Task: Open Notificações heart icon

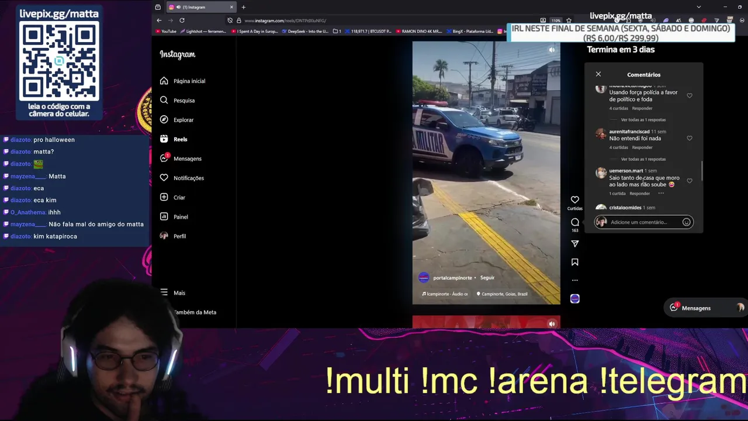Action: (x=164, y=178)
